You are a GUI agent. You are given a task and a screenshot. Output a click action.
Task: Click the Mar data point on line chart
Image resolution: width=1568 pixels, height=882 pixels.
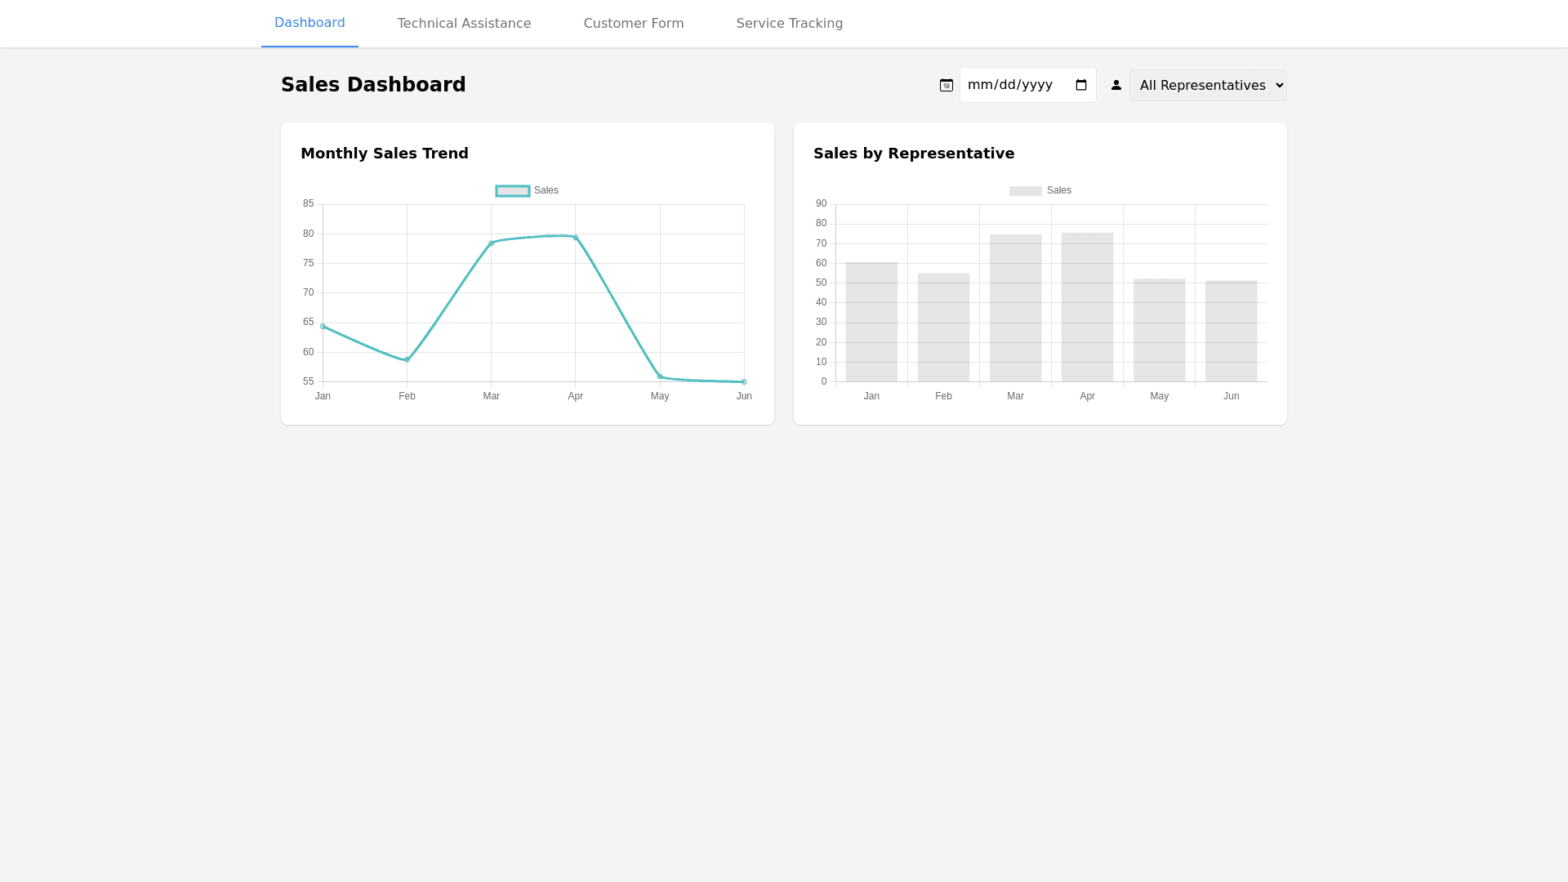pyautogui.click(x=491, y=243)
